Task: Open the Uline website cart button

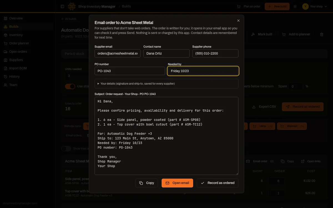Action: coord(262,126)
